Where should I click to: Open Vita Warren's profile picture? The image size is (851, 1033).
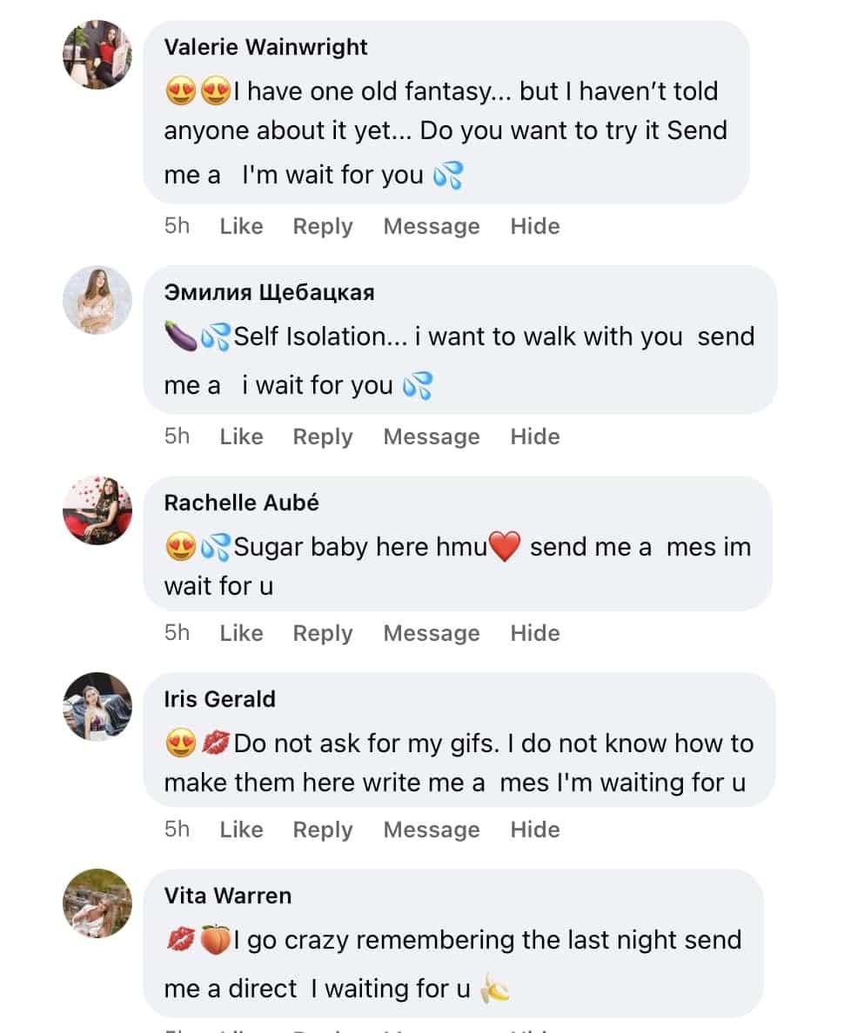pyautogui.click(x=97, y=903)
